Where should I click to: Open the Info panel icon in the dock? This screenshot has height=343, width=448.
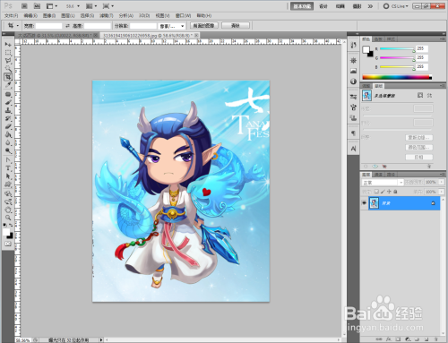tap(353, 81)
